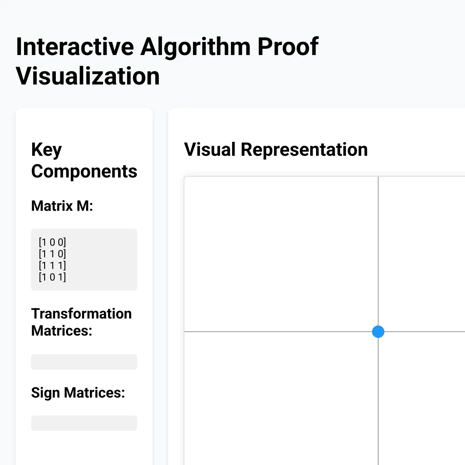Viewport: 465px width, 465px height.
Task: Open the Transformation Matrices placeholder field
Action: click(84, 362)
